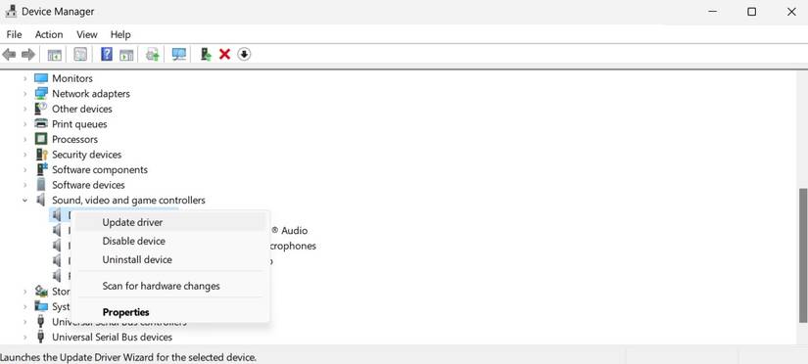This screenshot has height=364, width=808.
Task: Expand the Other devices node
Action: point(24,110)
